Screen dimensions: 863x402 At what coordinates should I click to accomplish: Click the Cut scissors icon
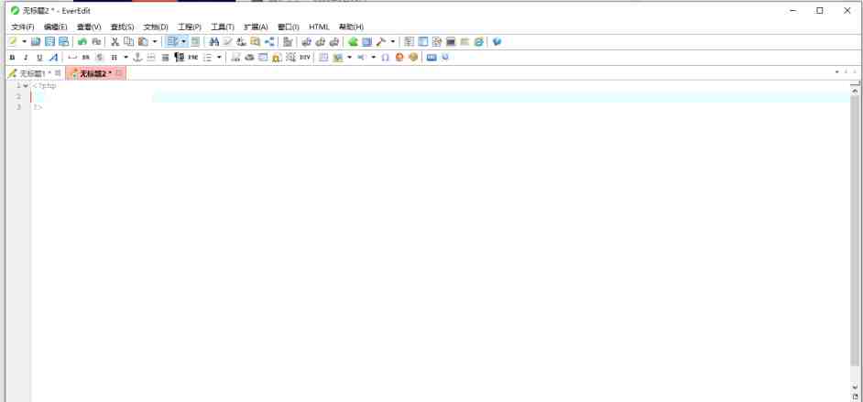(x=115, y=42)
